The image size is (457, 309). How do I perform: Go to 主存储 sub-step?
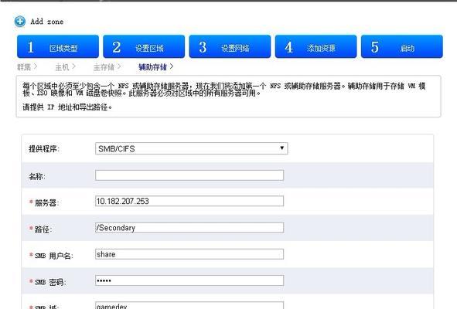(104, 67)
